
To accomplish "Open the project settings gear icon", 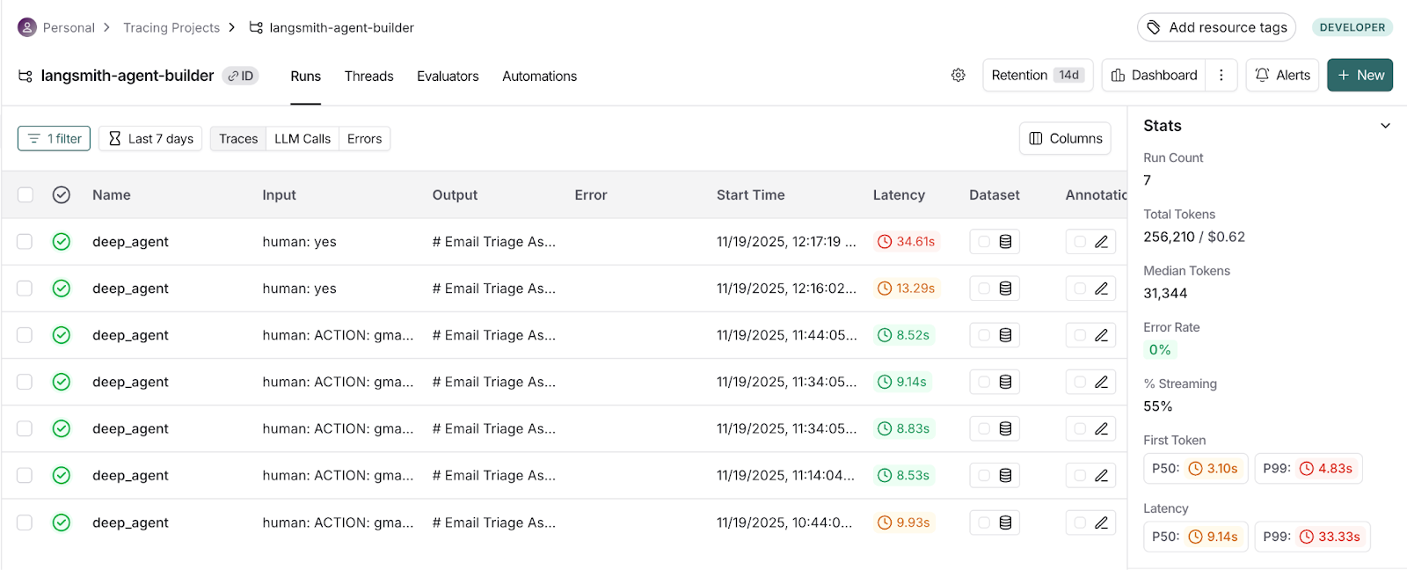I will (958, 76).
